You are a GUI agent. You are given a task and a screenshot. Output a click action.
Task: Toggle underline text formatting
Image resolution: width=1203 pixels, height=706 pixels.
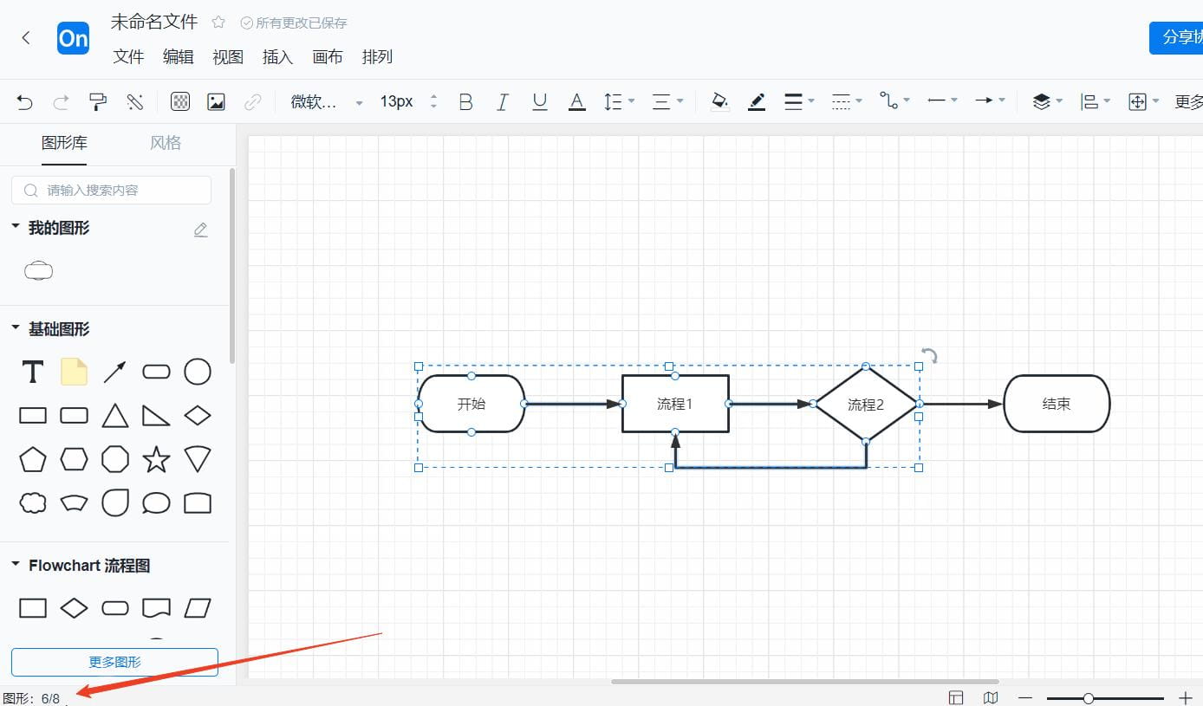[540, 101]
